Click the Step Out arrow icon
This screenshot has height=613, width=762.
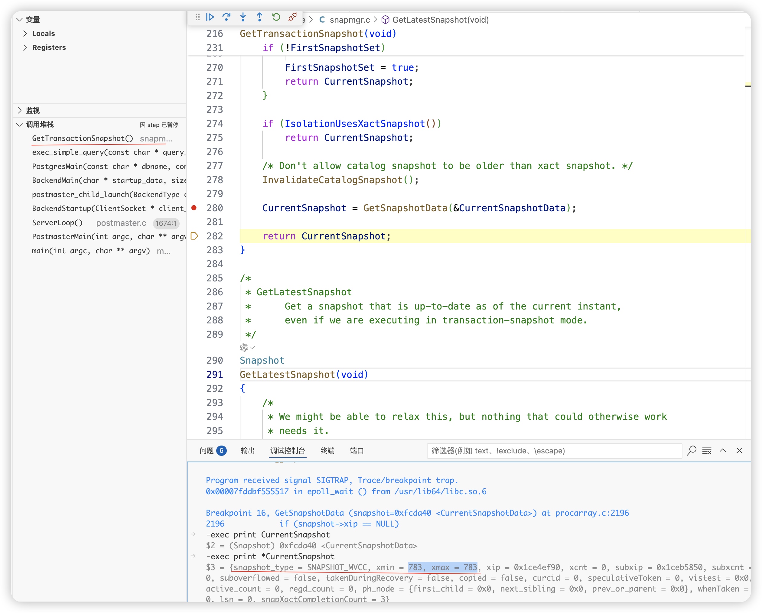pos(259,17)
